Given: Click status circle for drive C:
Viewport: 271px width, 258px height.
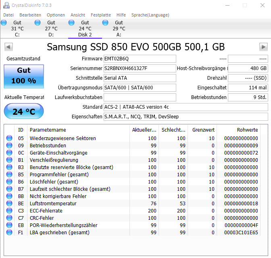Looking at the screenshot, I should [4, 23].
